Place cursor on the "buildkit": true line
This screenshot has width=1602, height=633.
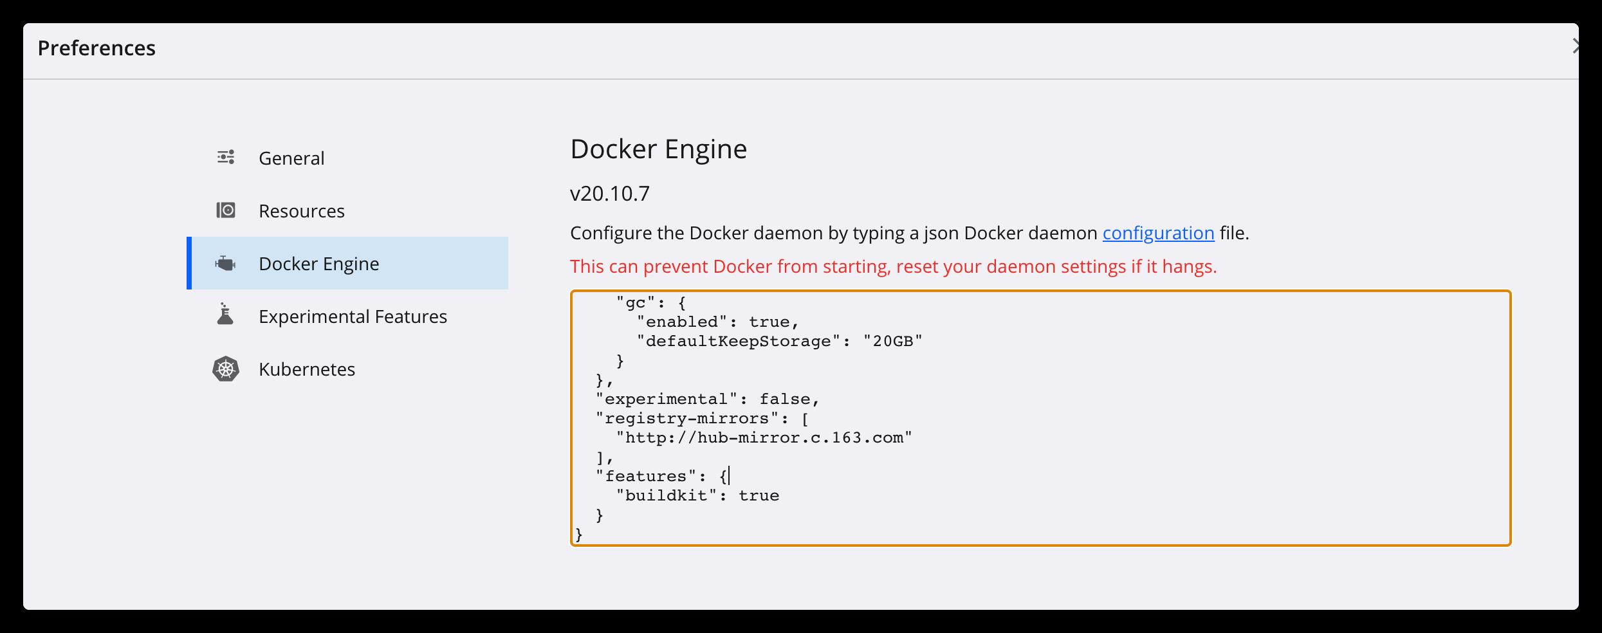pyautogui.click(x=697, y=495)
